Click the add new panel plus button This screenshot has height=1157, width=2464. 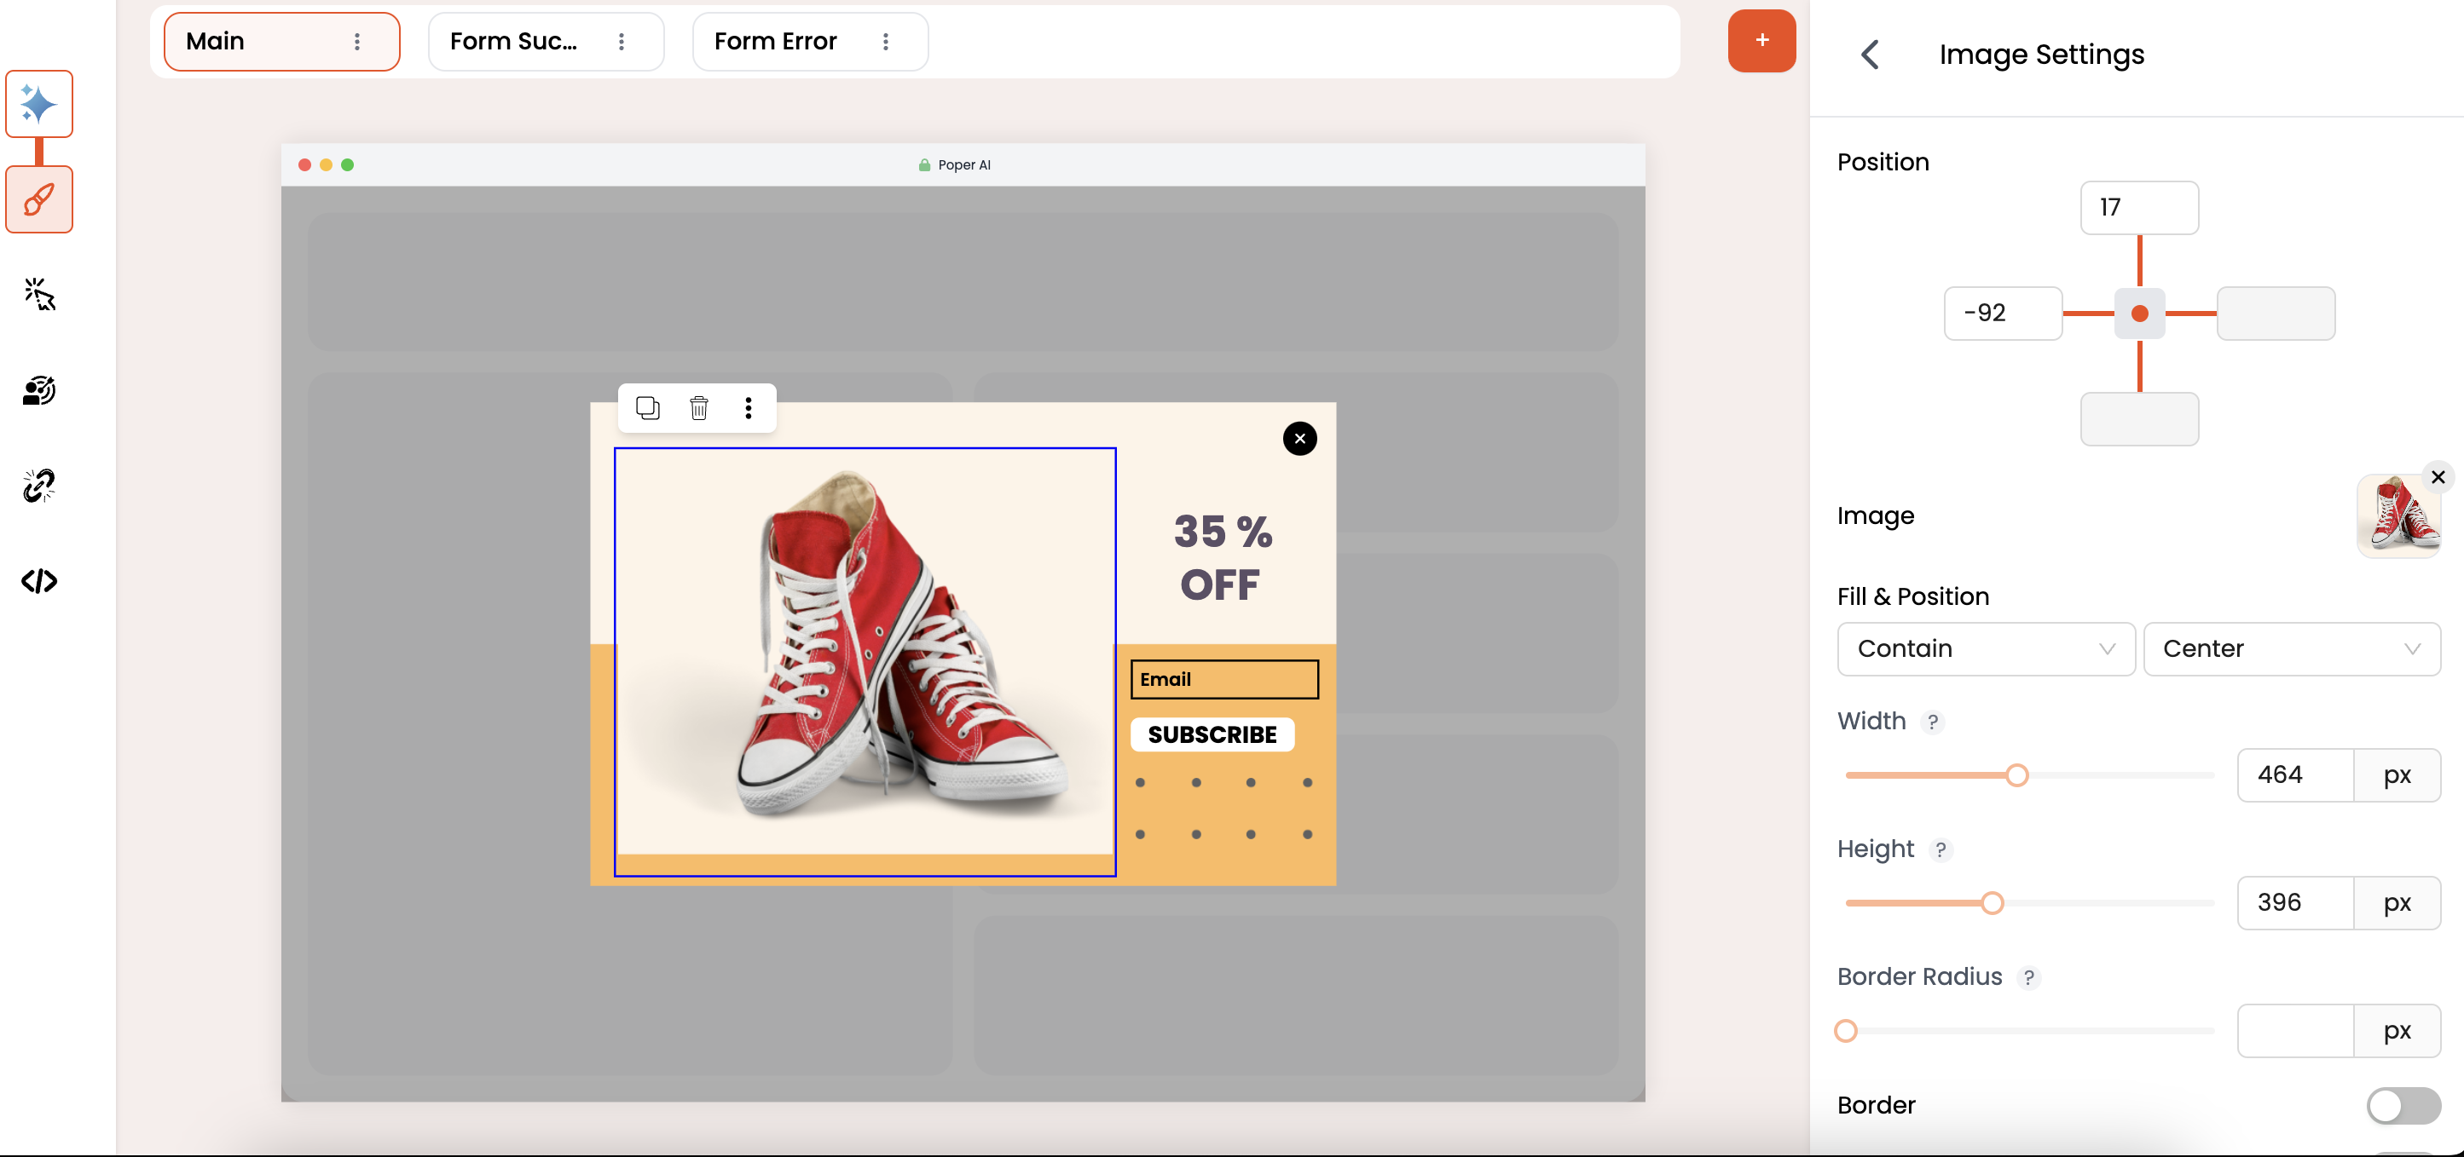[x=1760, y=39]
